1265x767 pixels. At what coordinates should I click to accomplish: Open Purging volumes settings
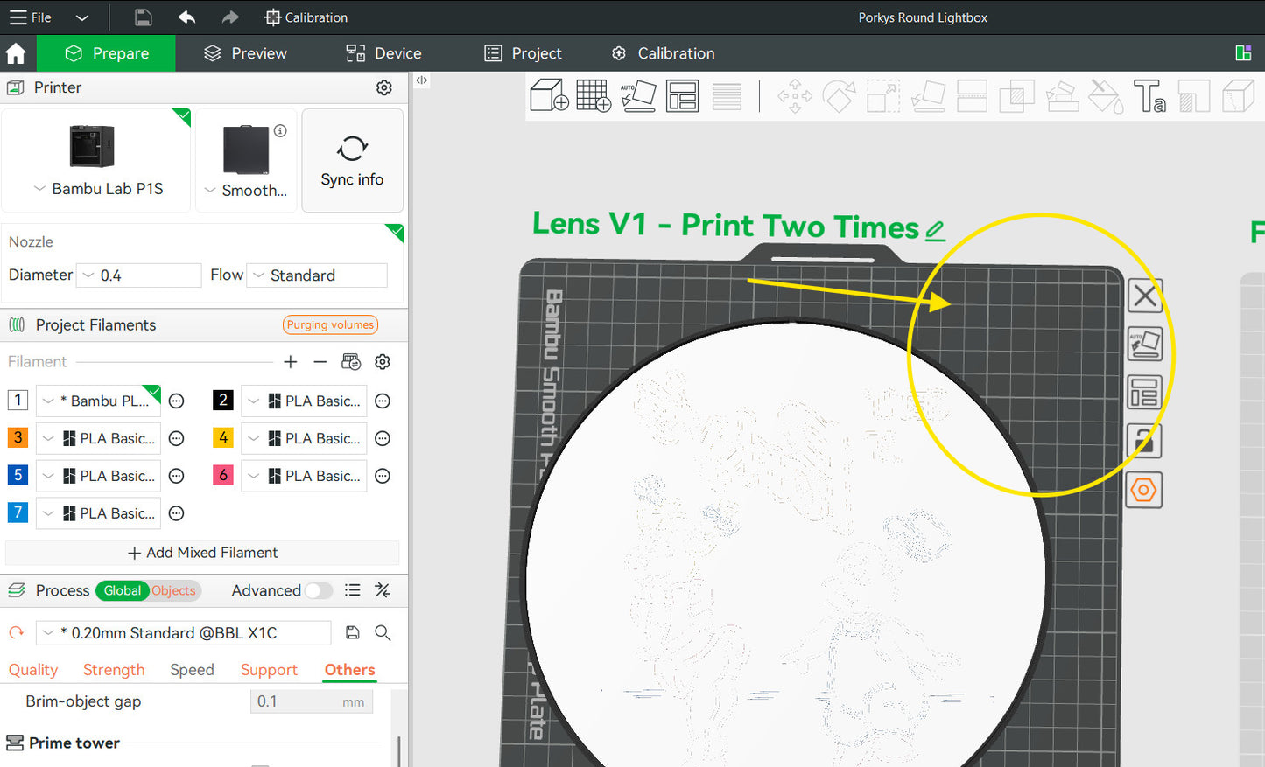330,325
